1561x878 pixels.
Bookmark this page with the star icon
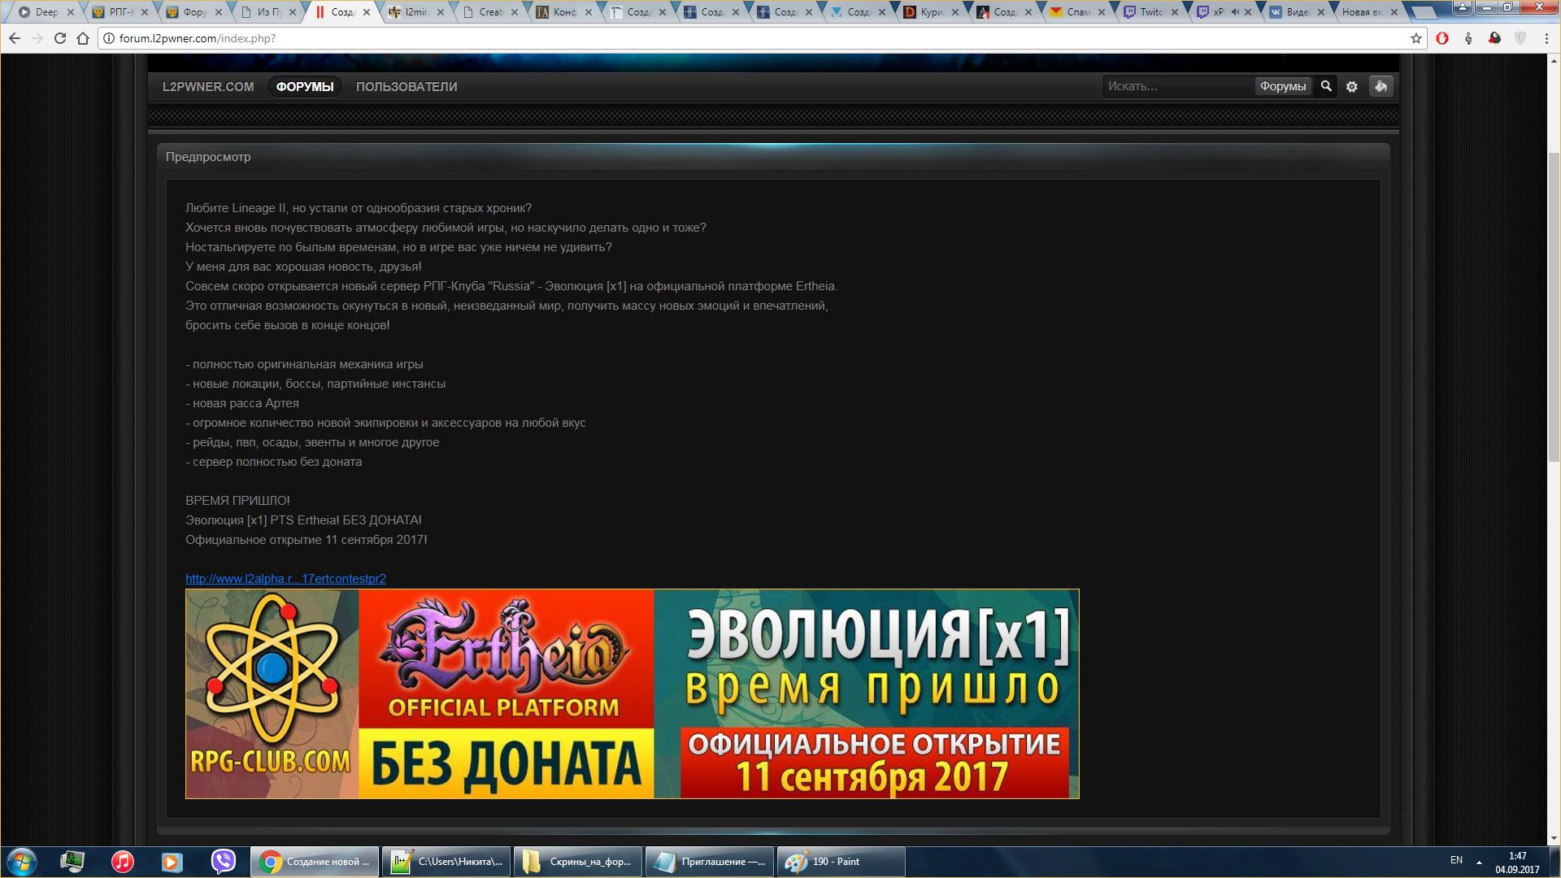1415,38
